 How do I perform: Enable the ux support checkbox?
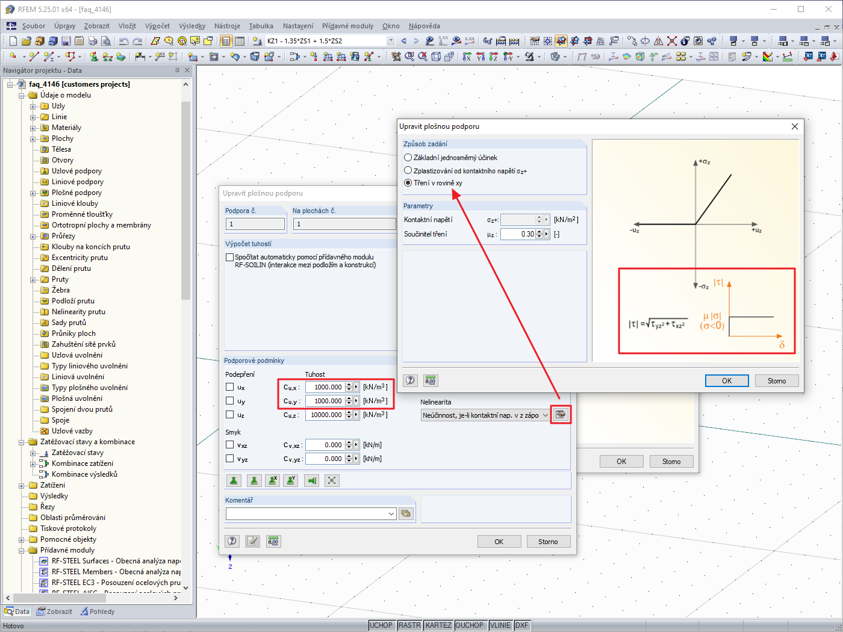tap(229, 387)
